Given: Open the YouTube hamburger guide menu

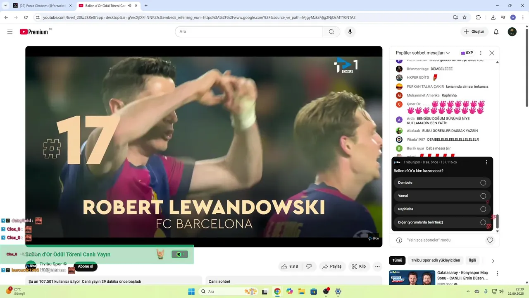Looking at the screenshot, I should 10,32.
